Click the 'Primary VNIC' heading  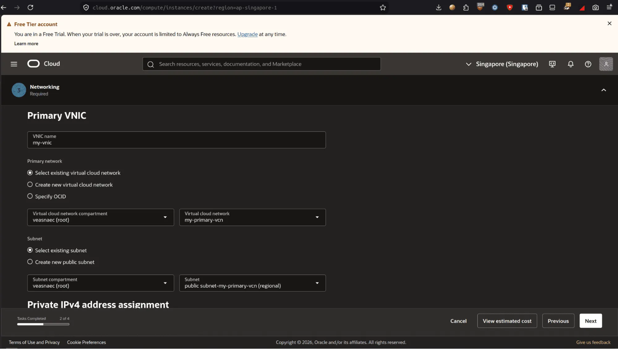click(57, 116)
